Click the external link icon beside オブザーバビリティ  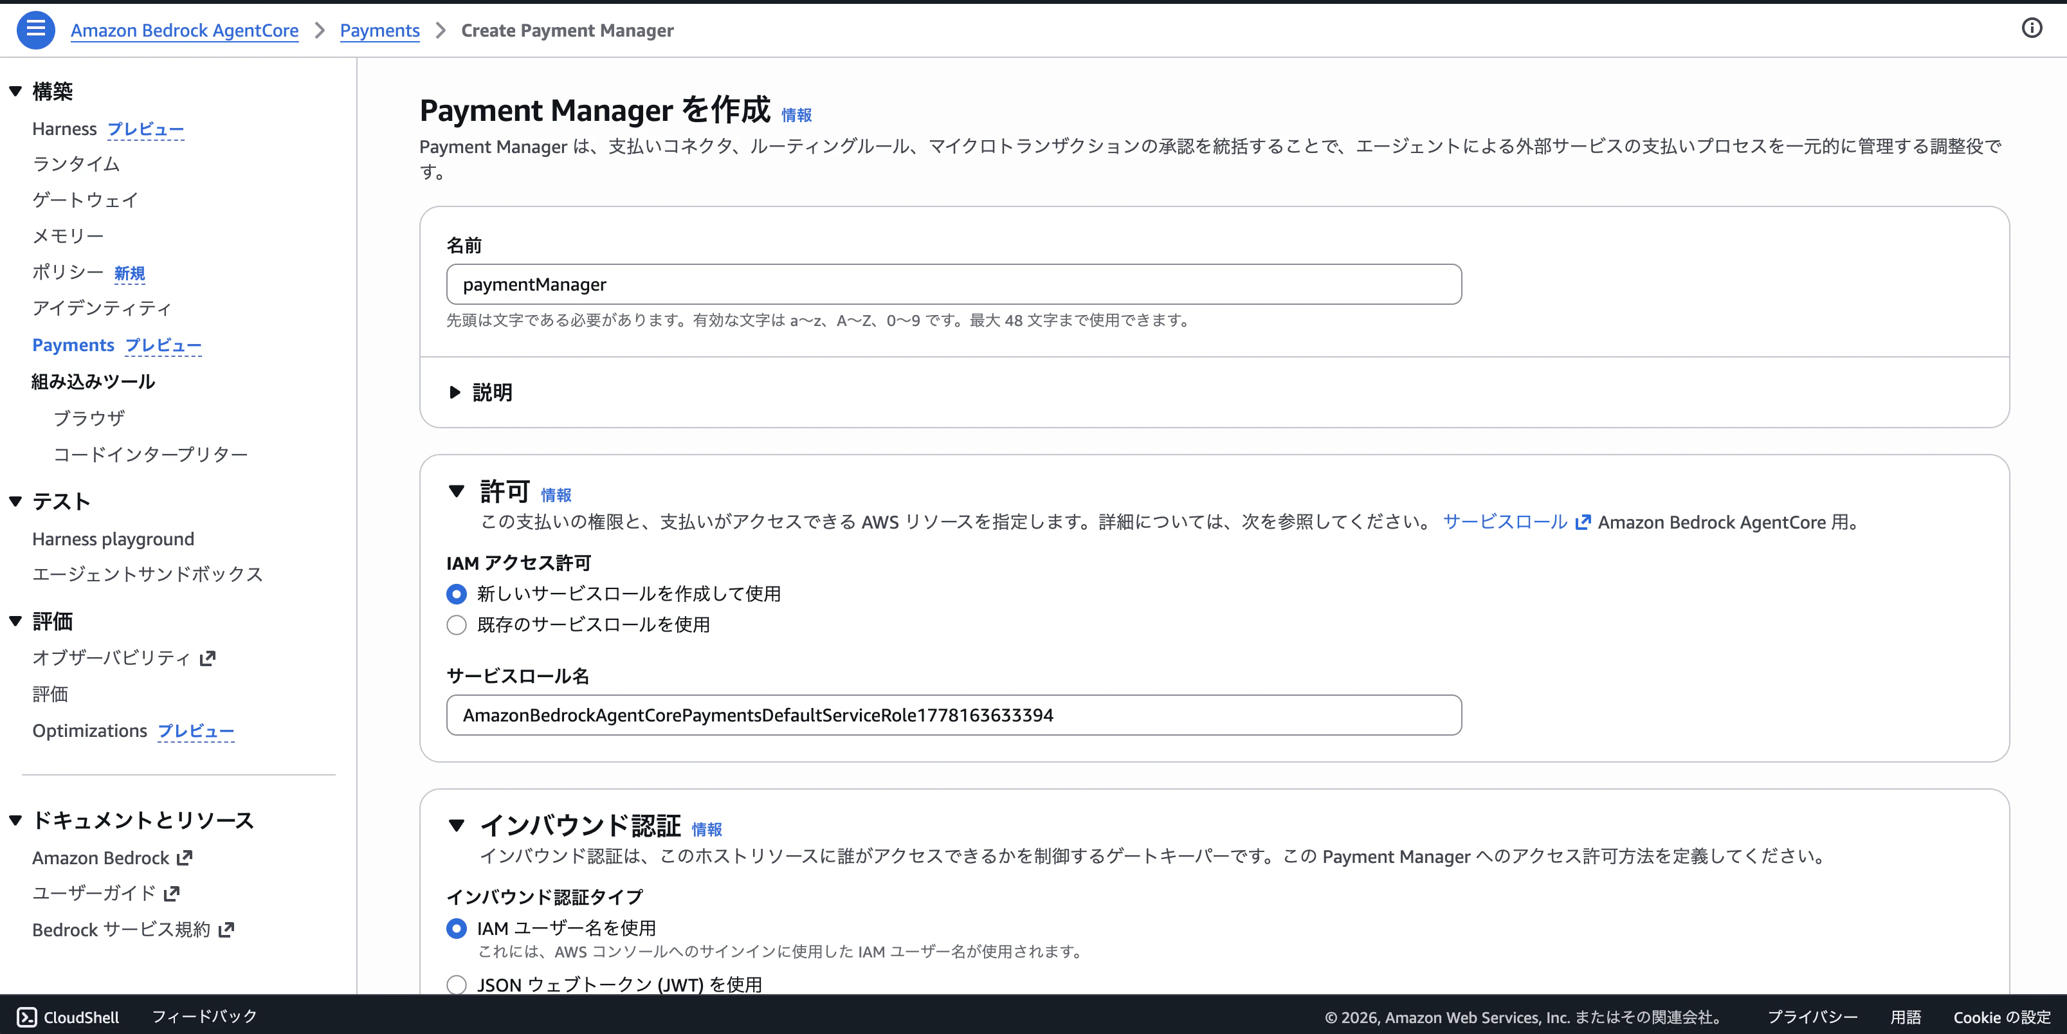coord(208,658)
